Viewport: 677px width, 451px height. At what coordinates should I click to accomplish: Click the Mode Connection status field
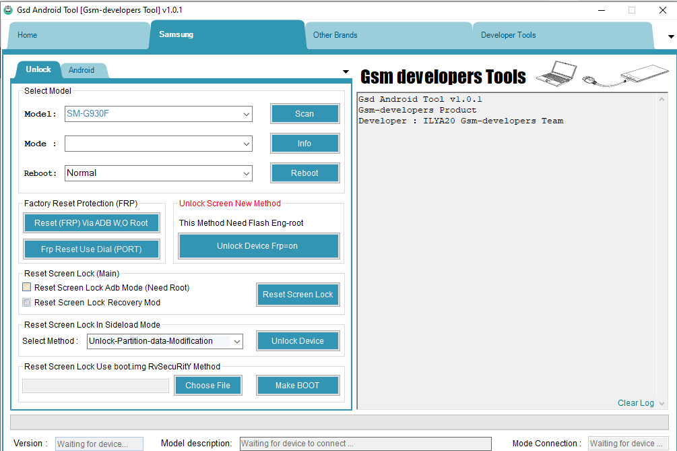pyautogui.click(x=628, y=444)
